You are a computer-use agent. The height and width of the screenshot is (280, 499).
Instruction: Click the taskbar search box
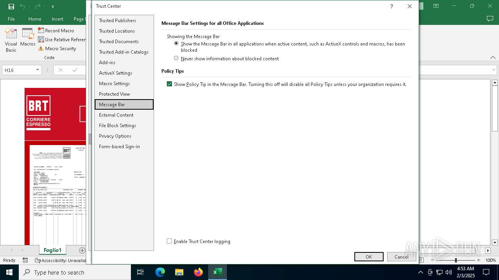(x=75, y=272)
